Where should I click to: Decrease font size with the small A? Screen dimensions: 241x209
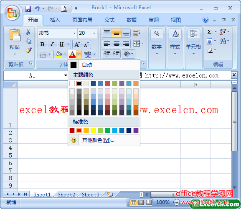(86, 44)
